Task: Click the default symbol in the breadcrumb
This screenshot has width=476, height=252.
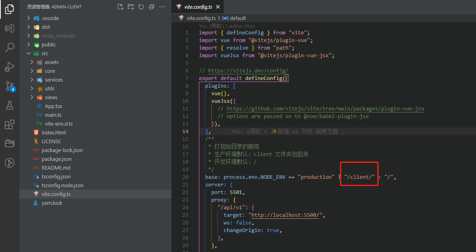Action: [x=237, y=18]
